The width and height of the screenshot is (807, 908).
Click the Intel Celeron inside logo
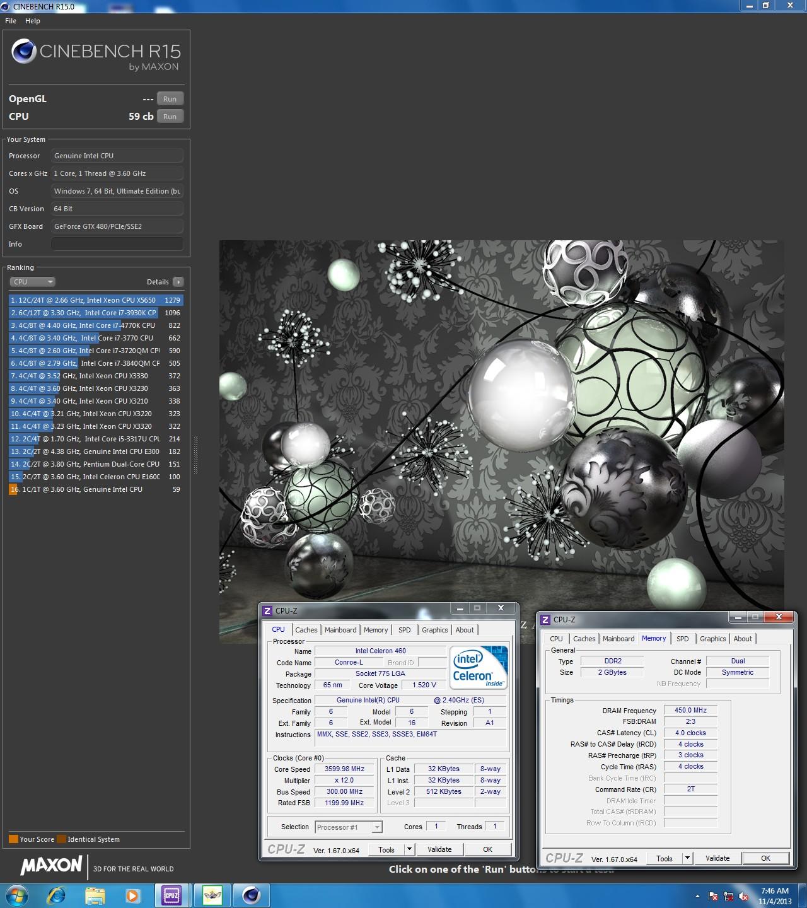479,667
